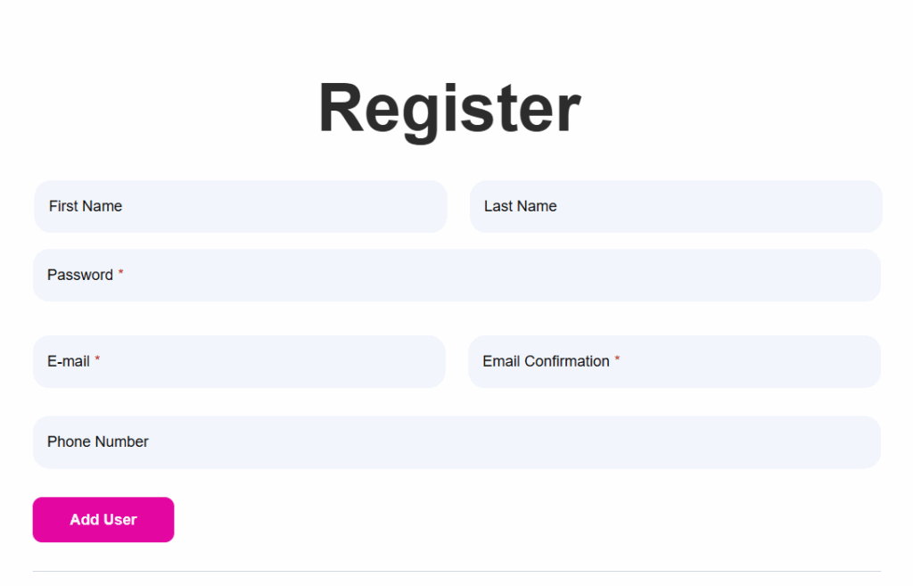Click into the E-mail input field
This screenshot has width=913, height=586.
pos(239,361)
